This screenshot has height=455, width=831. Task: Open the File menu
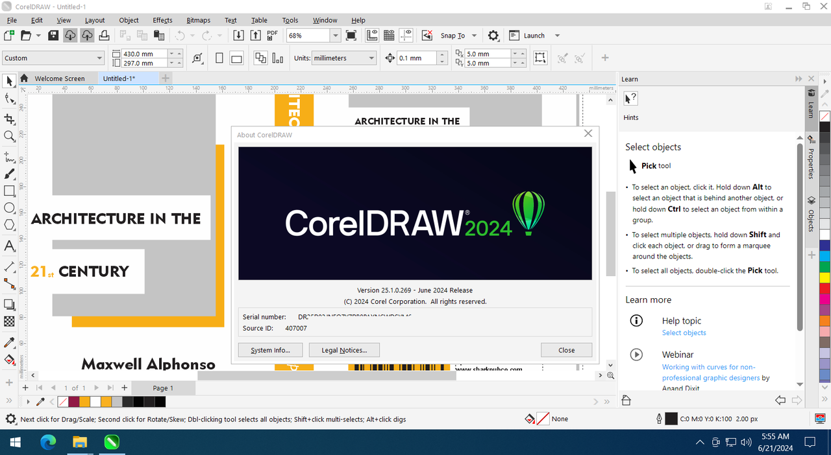pyautogui.click(x=12, y=20)
